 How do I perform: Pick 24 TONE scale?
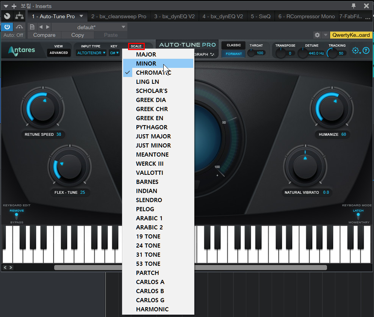click(x=158, y=245)
